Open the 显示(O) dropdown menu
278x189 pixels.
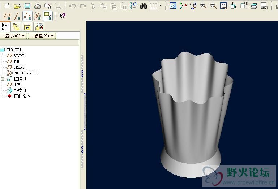pyautogui.click(x=13, y=36)
